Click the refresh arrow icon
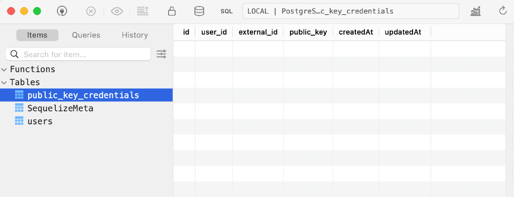This screenshot has height=197, width=514. [x=503, y=11]
